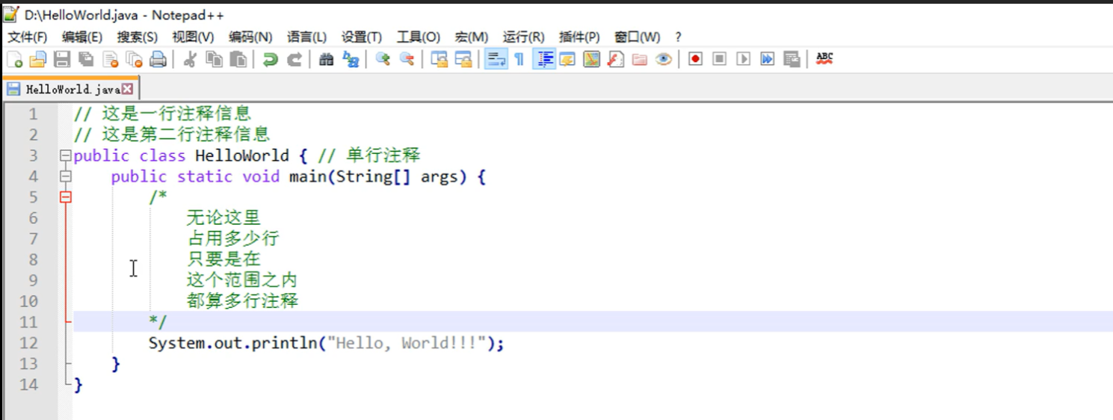Open Folder as Workspace icon

(640, 59)
